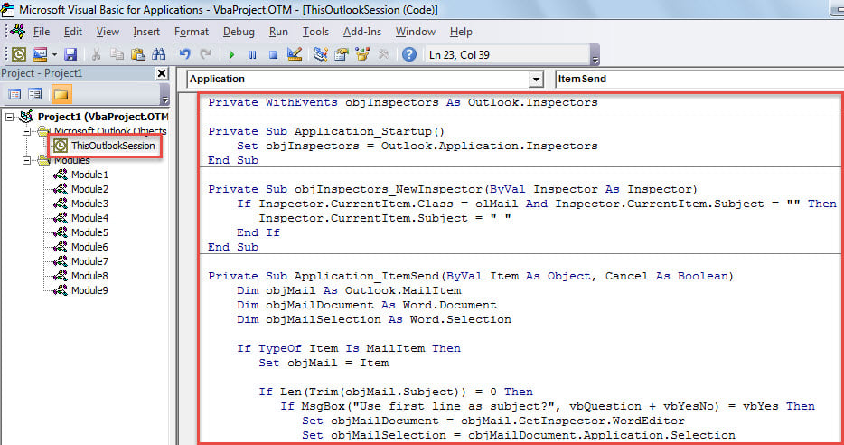Save the project with the floppy icon
The height and width of the screenshot is (445, 844).
(70, 54)
